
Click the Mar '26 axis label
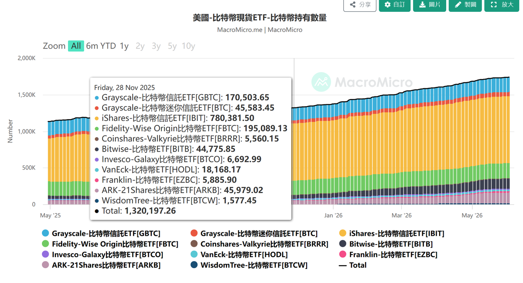(x=402, y=215)
